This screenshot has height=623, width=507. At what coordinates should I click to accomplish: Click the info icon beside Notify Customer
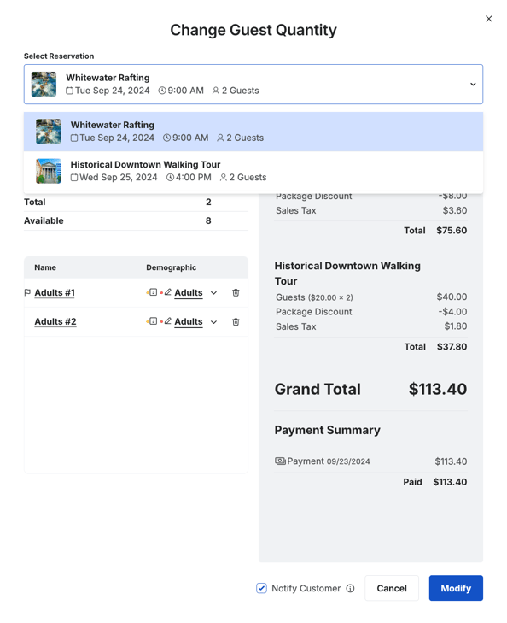pyautogui.click(x=350, y=588)
